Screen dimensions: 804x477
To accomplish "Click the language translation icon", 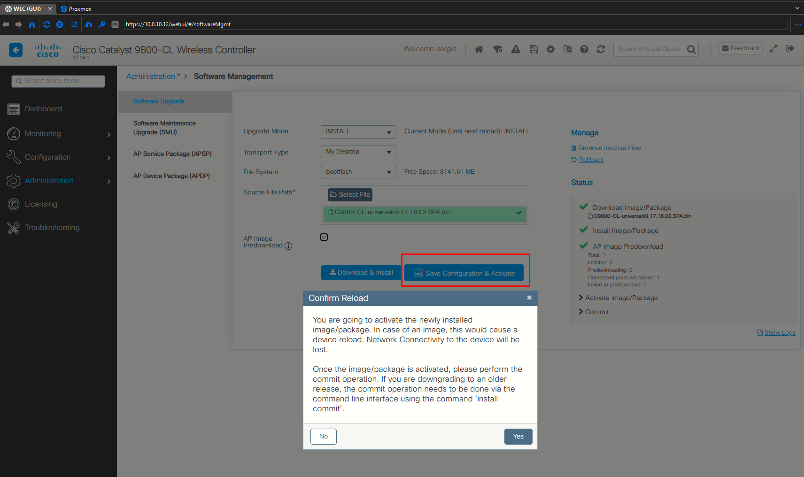I will point(567,49).
